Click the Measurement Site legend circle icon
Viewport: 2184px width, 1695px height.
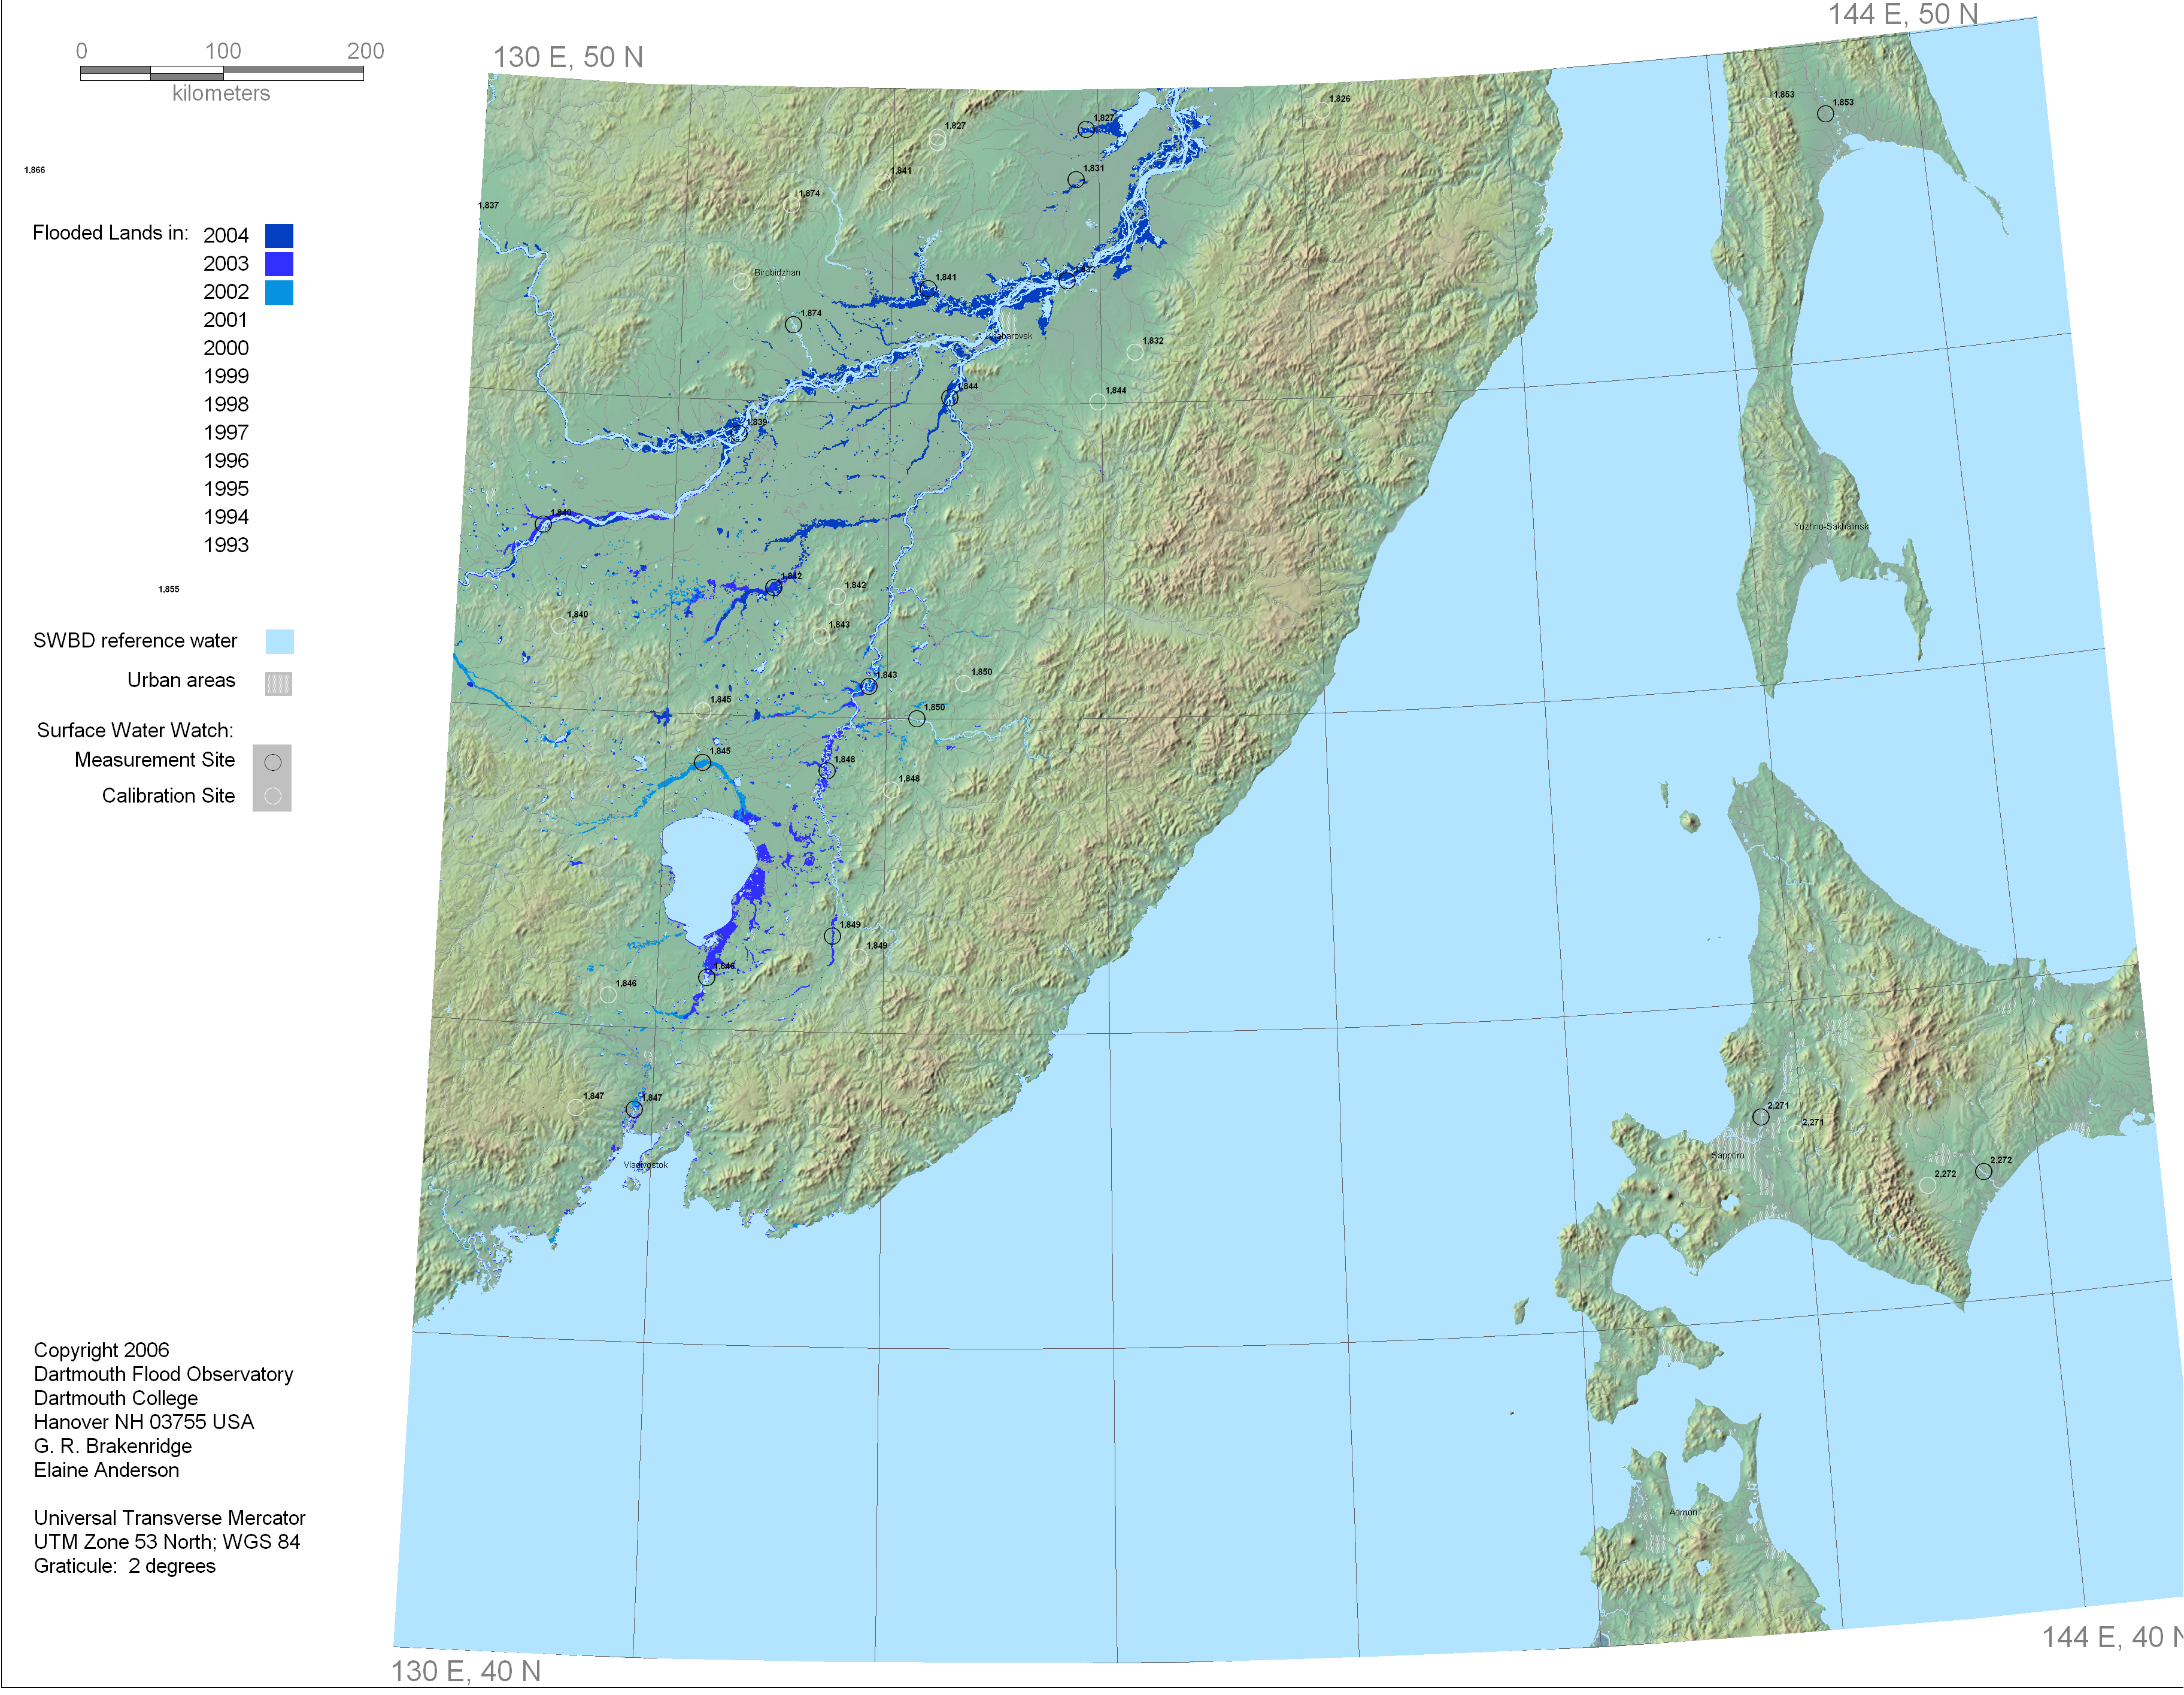click(x=272, y=762)
